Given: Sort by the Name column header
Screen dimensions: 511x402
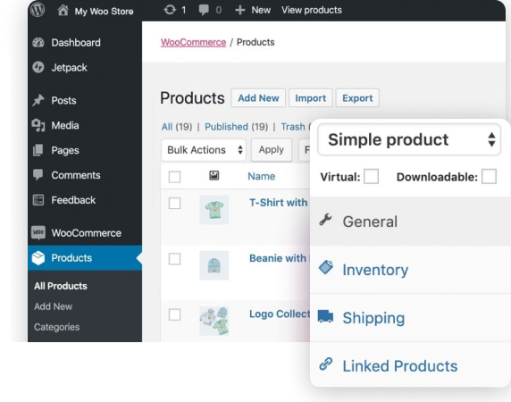Looking at the screenshot, I should click(x=262, y=176).
